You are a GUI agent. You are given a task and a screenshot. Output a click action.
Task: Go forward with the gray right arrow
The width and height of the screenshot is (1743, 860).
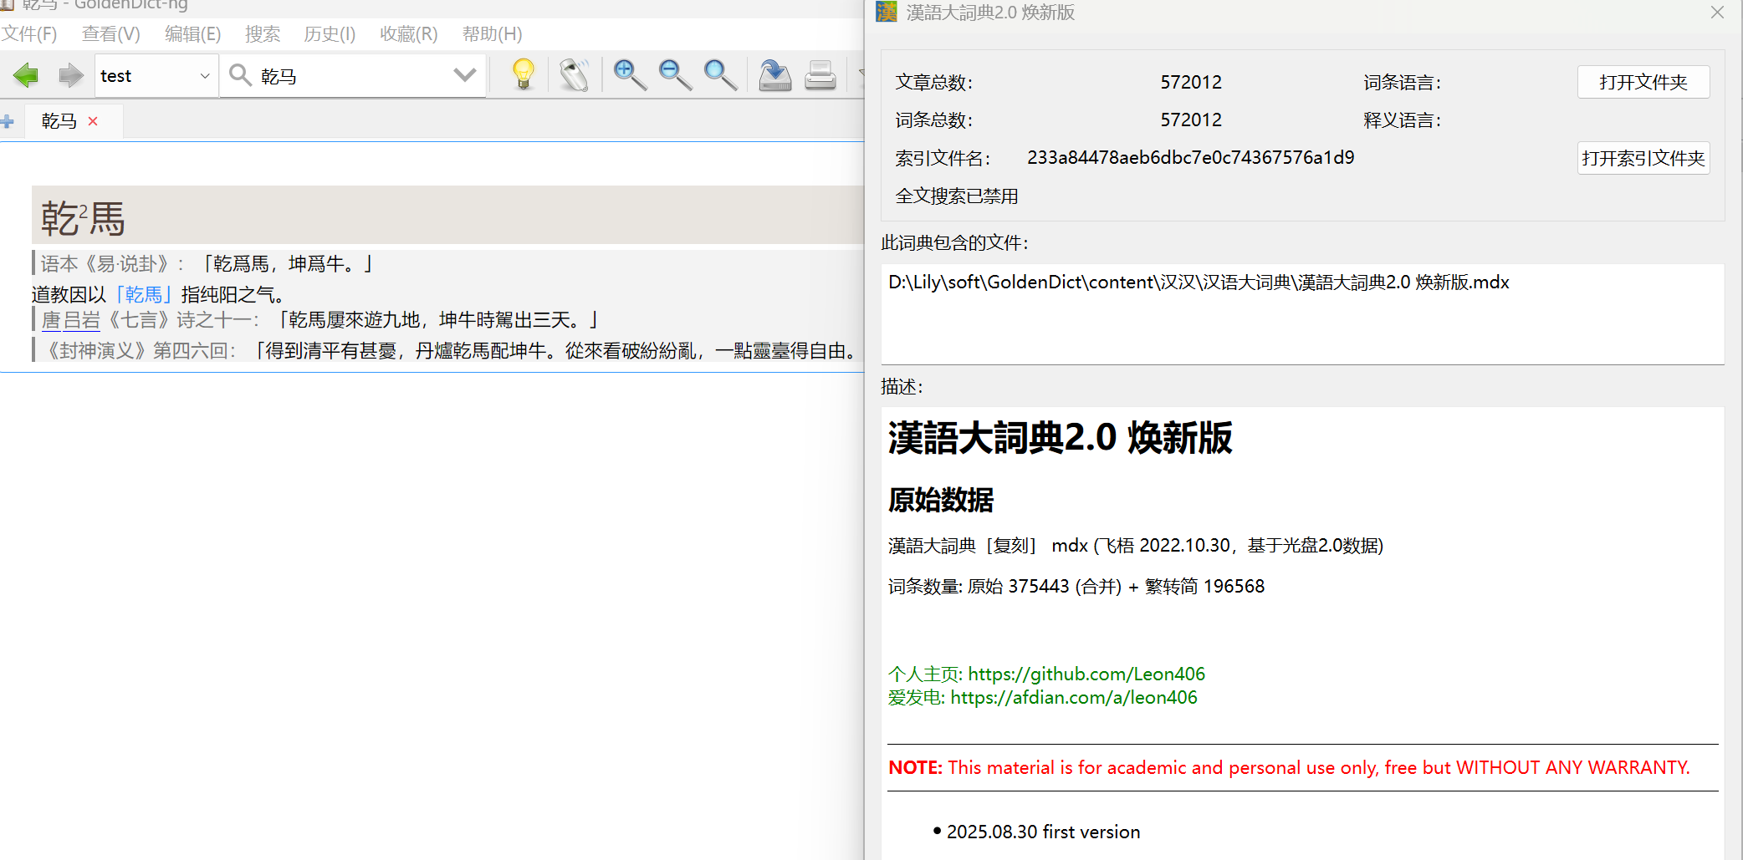pyautogui.click(x=71, y=76)
